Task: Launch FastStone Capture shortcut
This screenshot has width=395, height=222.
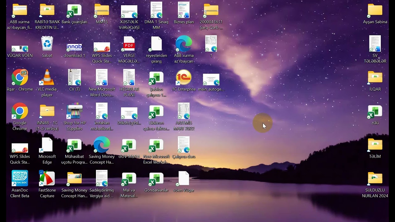Action: click(47, 178)
